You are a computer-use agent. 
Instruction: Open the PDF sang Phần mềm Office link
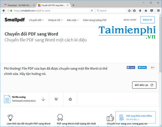tap(139, 116)
